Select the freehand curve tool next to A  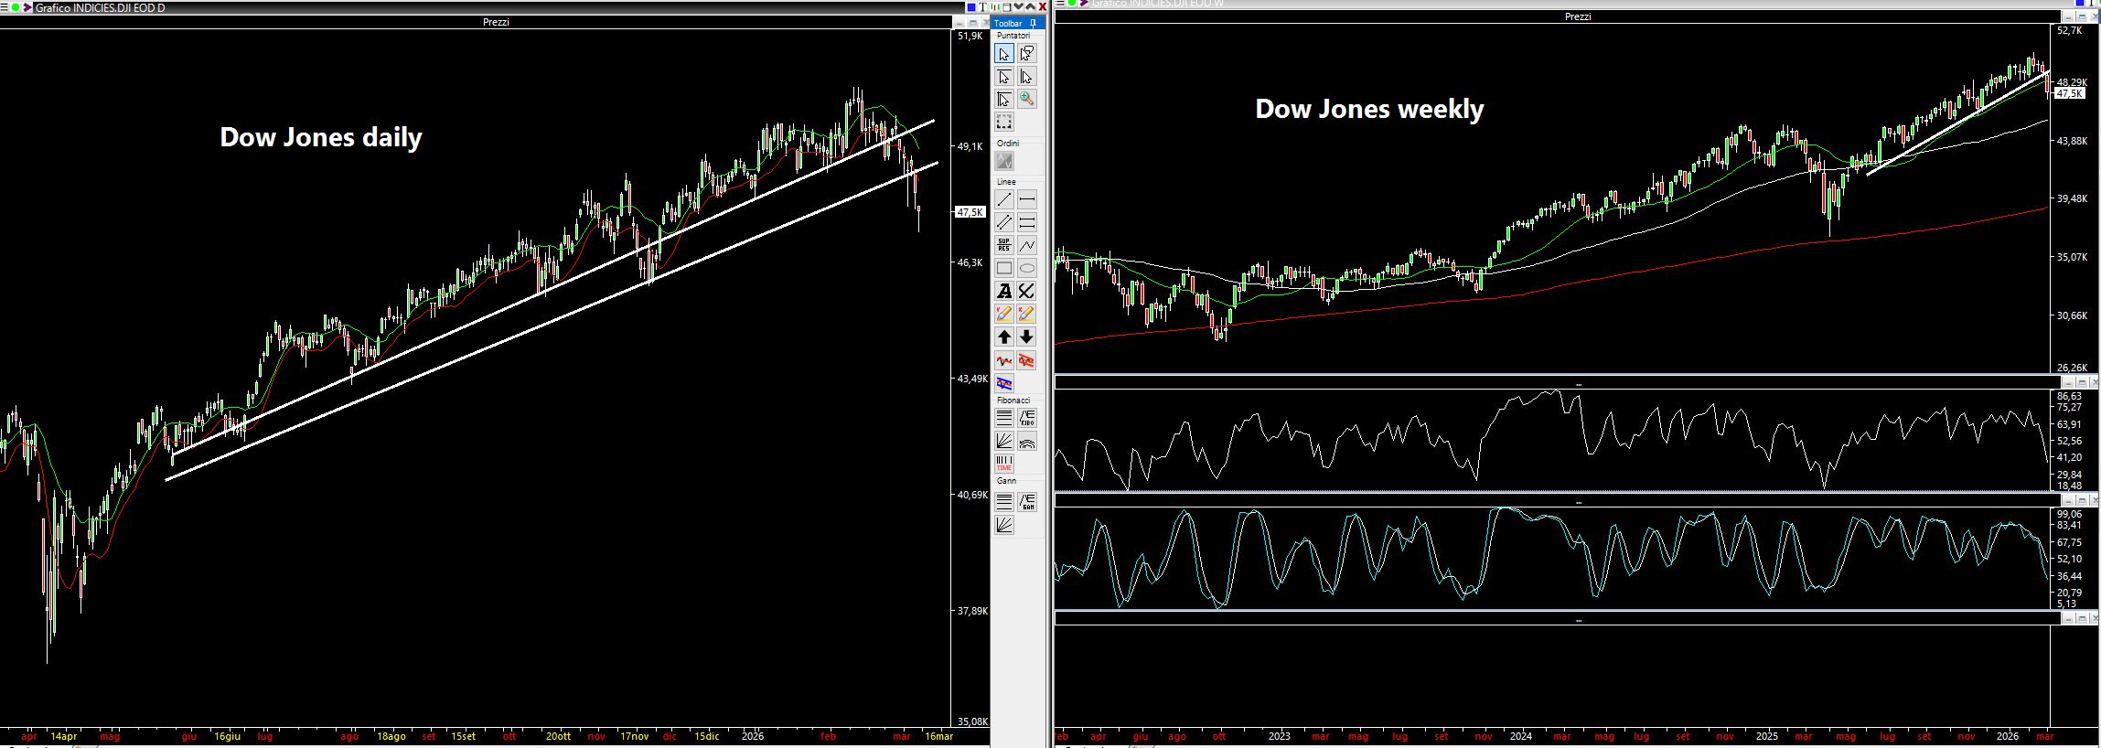(x=1027, y=291)
